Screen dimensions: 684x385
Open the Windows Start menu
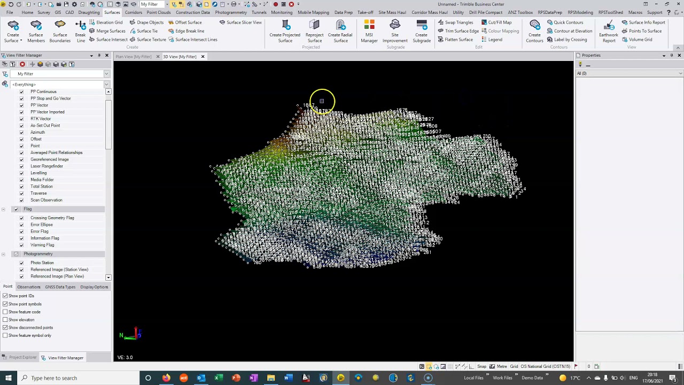point(8,378)
